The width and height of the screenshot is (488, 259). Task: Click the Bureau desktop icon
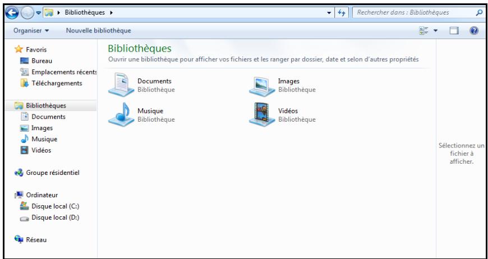[x=24, y=61]
